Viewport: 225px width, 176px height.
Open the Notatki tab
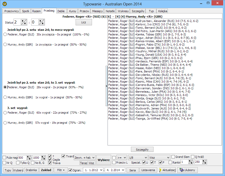[110, 11]
